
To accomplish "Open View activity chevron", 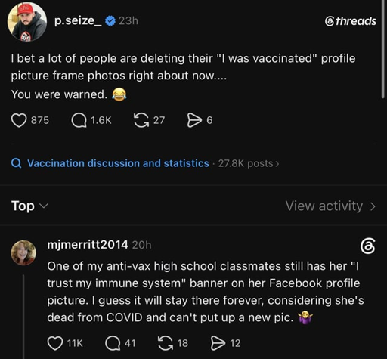I will 373,206.
